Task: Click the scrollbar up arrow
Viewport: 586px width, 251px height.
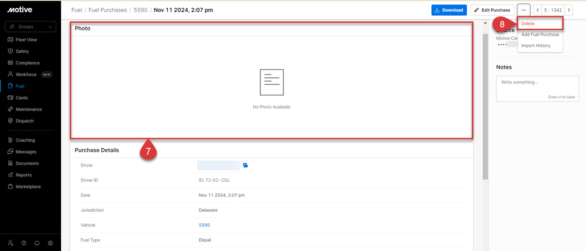Action: point(485,23)
